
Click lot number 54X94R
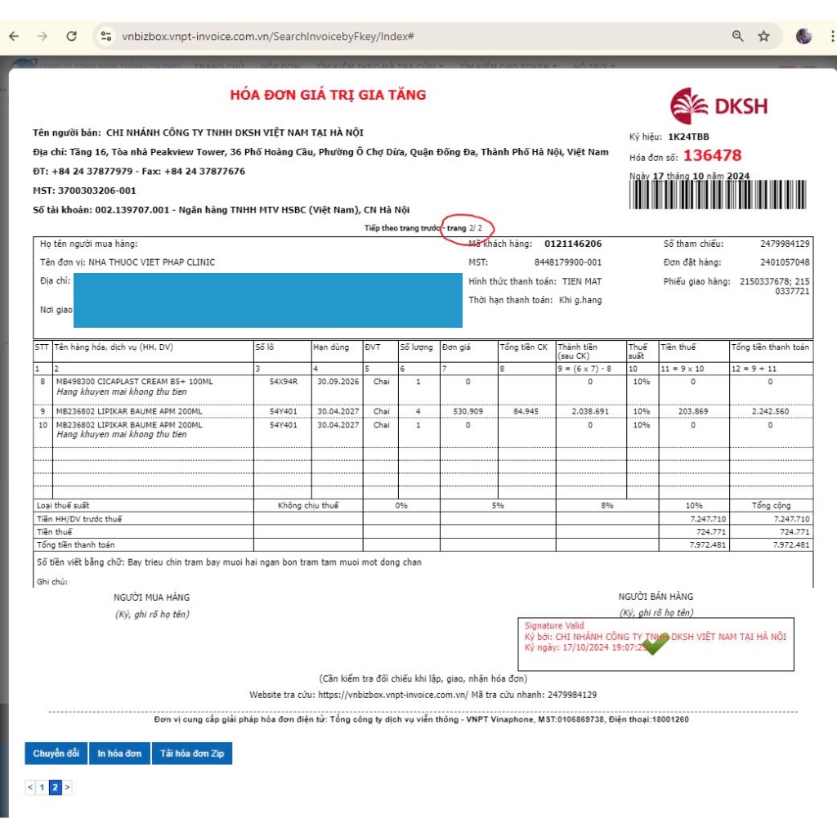[x=284, y=382]
